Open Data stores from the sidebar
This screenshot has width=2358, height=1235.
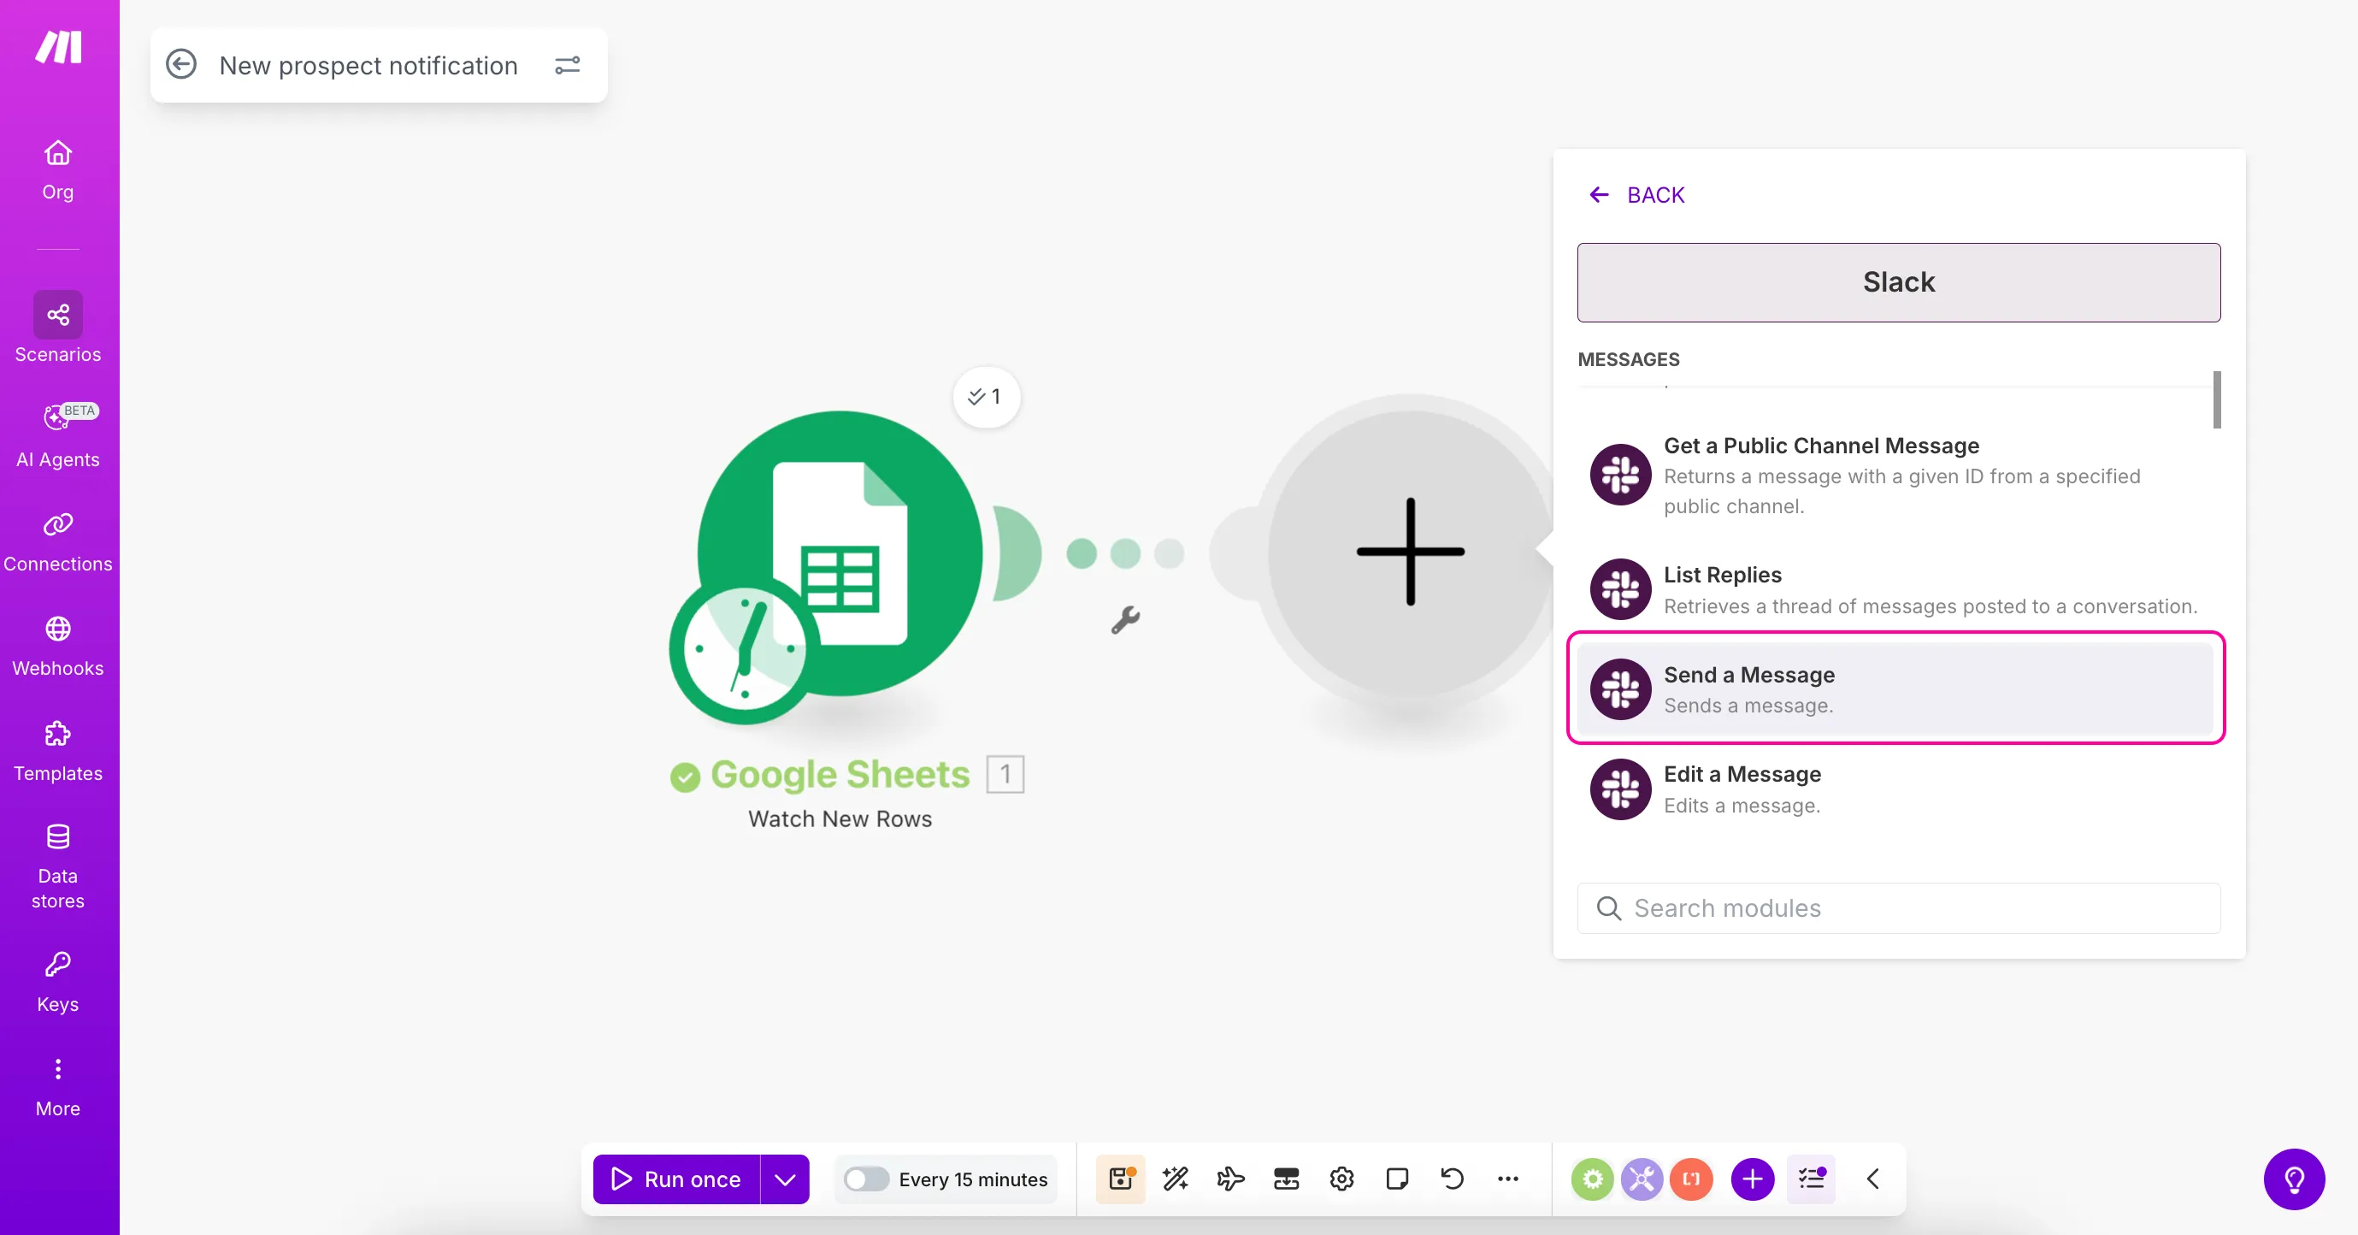[x=57, y=867]
